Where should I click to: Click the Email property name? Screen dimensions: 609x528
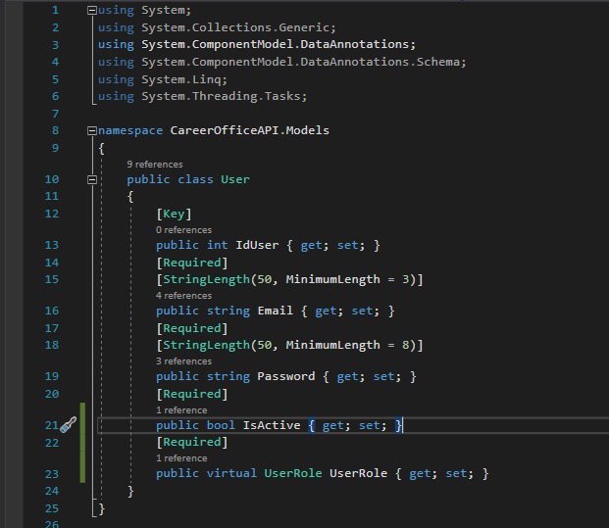(x=275, y=311)
